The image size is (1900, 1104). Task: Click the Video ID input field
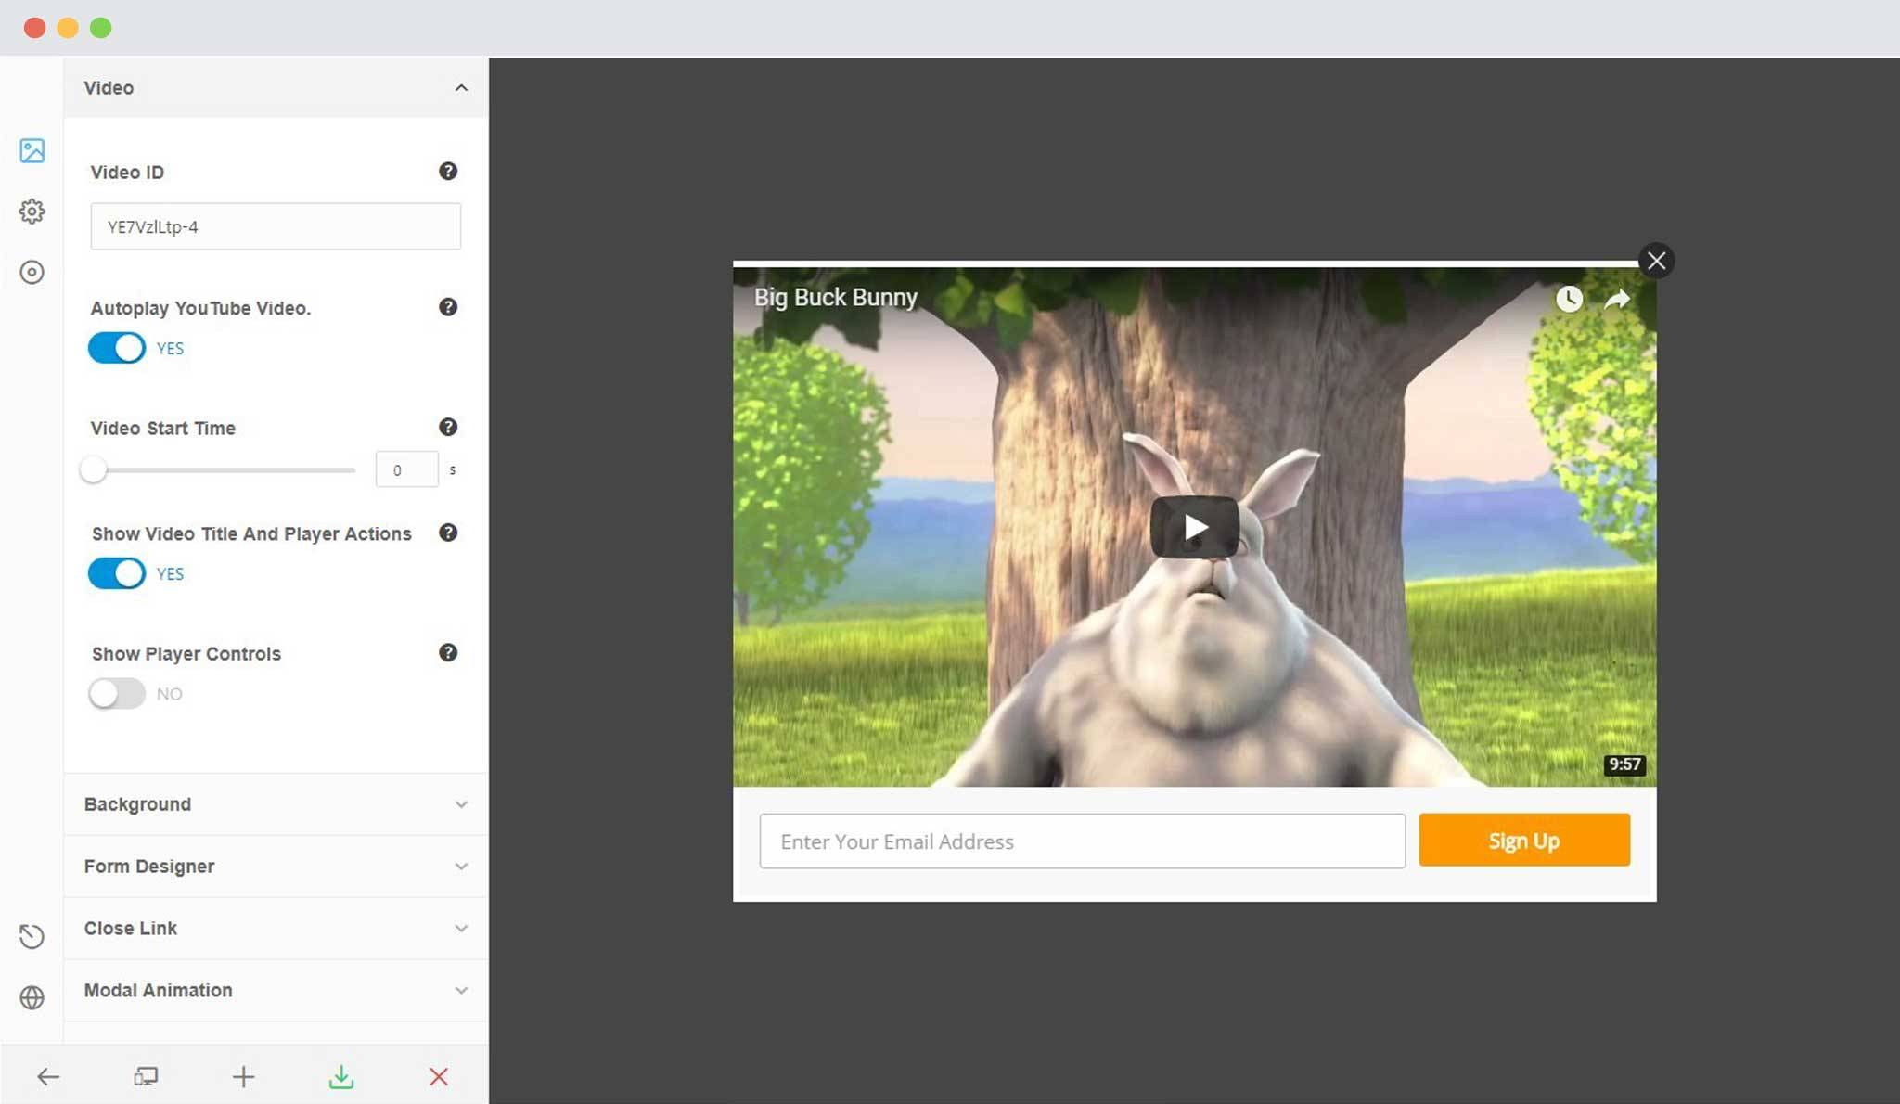pos(276,226)
